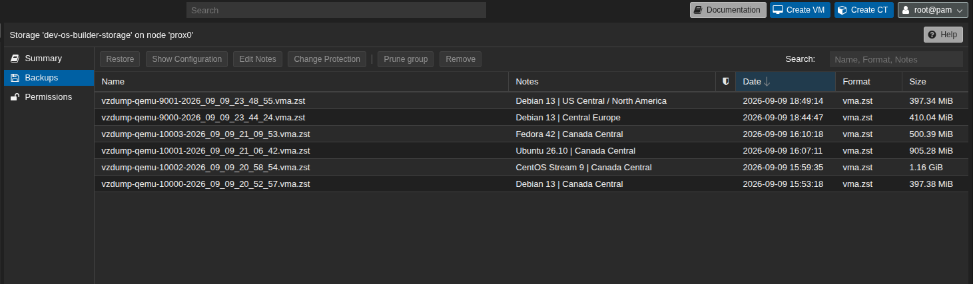Click date 2026-09-09 18:44:47
The width and height of the screenshot is (973, 284).
tap(783, 118)
